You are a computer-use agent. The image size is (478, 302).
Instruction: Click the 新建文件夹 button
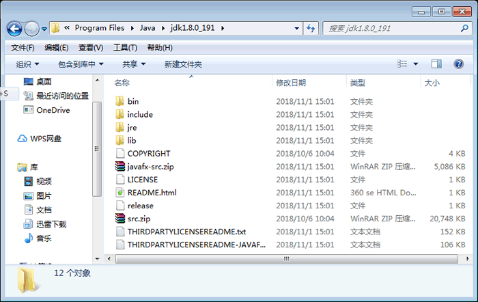(x=183, y=64)
